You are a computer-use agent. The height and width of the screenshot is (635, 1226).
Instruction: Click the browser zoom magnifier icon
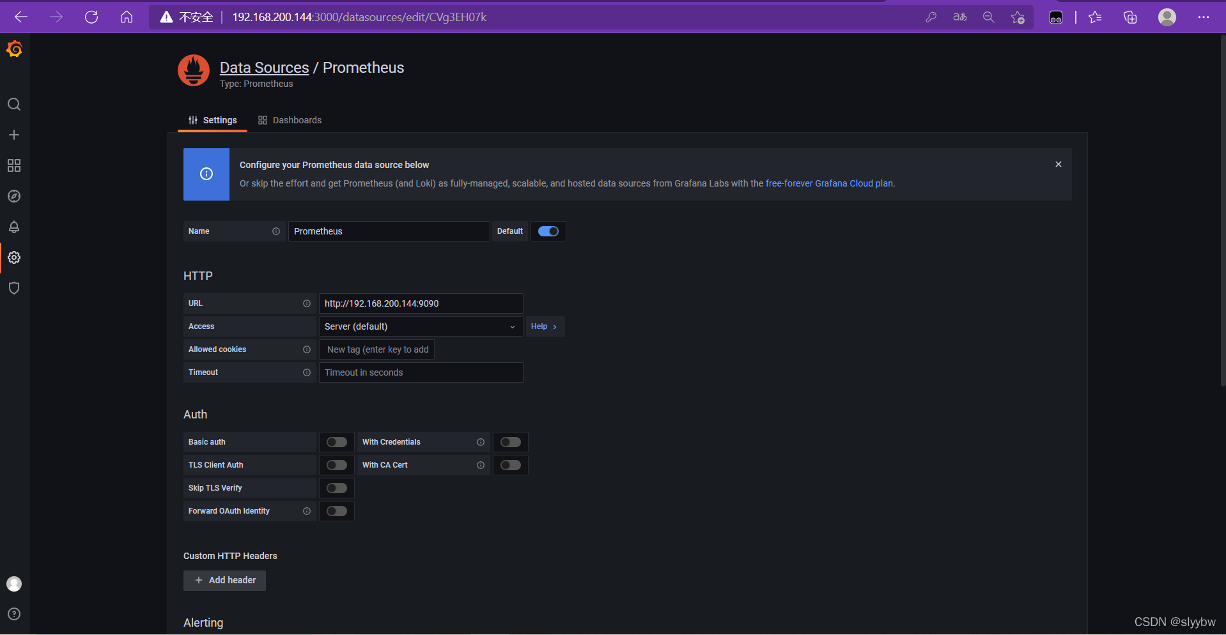(989, 17)
